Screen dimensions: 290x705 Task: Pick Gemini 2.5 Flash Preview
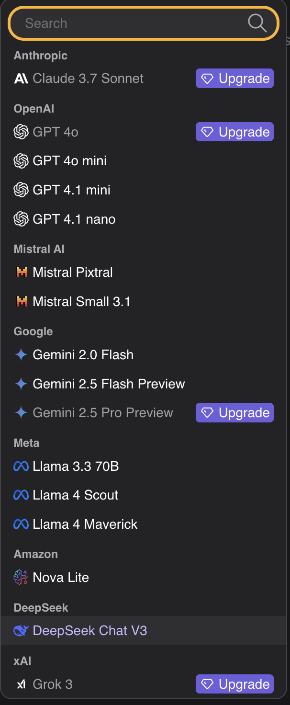pyautogui.click(x=109, y=384)
